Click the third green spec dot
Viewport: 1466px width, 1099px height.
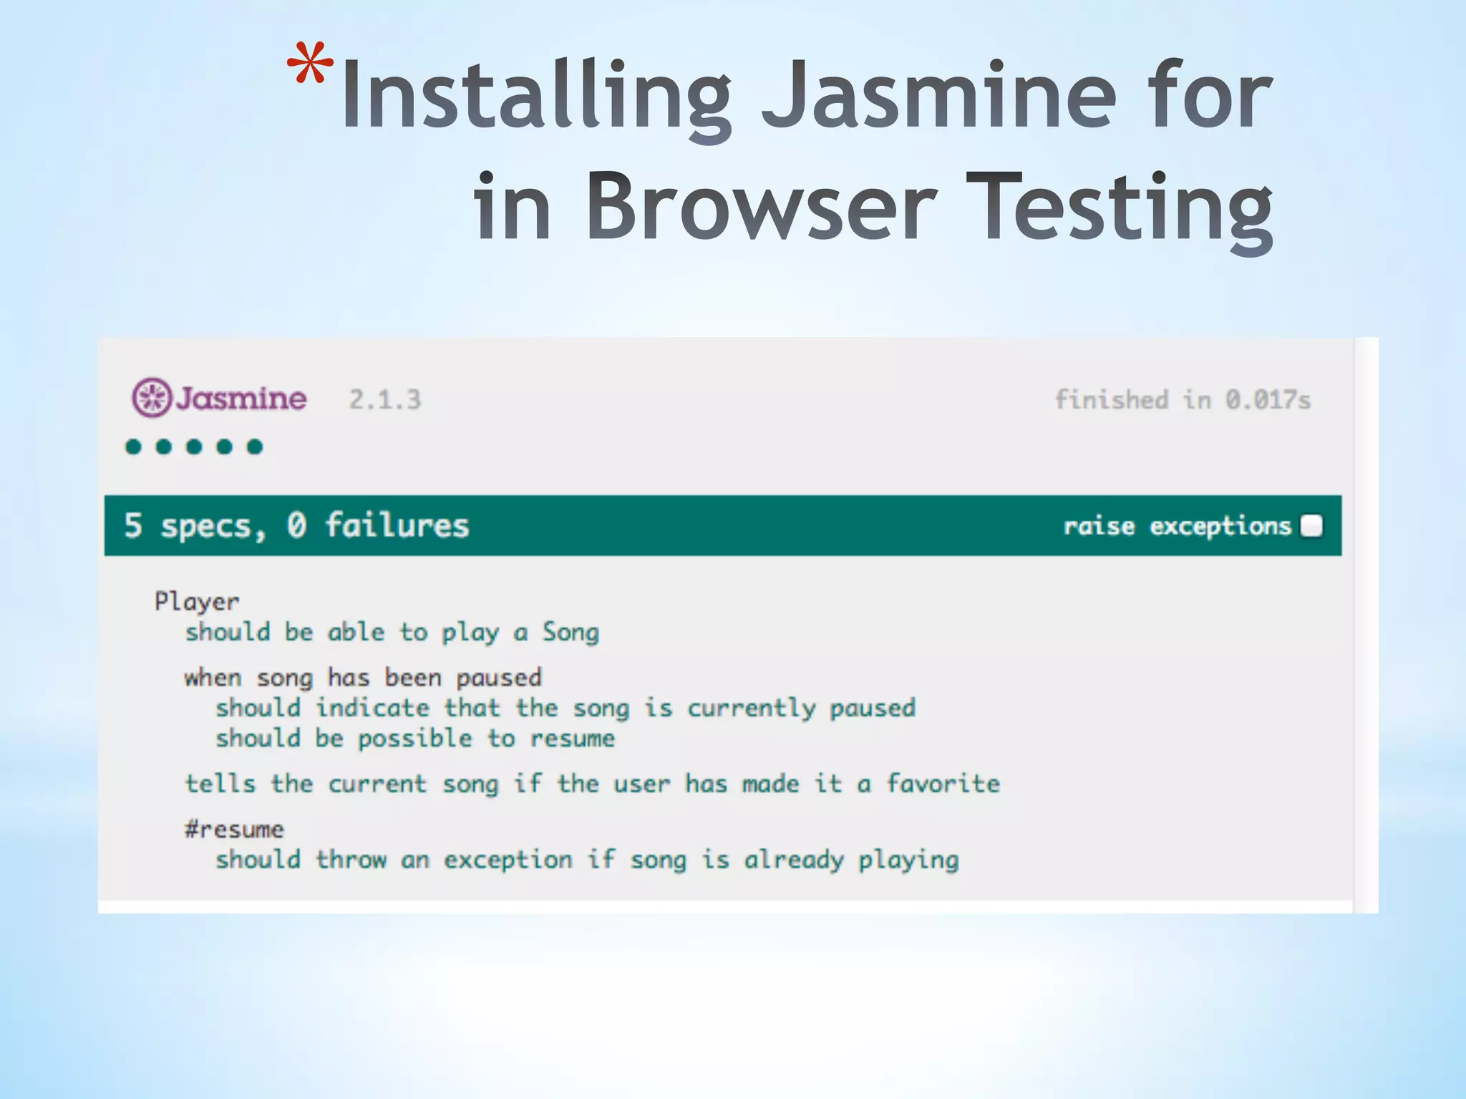[194, 447]
